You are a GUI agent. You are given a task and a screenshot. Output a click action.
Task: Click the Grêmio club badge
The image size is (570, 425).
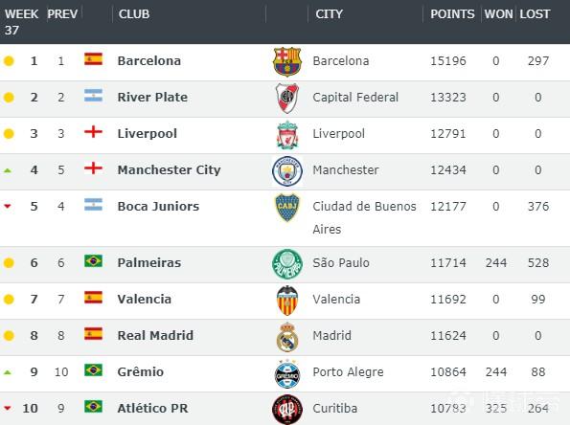[287, 373]
